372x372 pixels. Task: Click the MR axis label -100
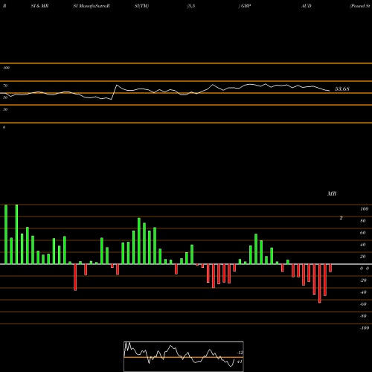click(365, 328)
